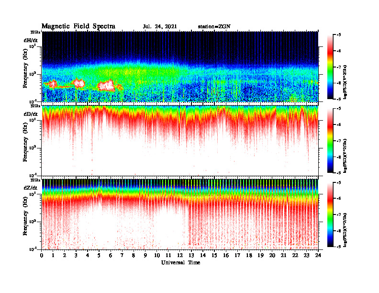379x293 pixels.
Task: Click the white-red burst near 3 UT in dH/dt
Action: point(79,83)
